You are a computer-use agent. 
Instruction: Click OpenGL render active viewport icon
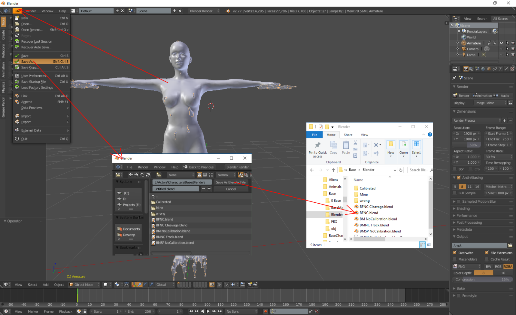pyautogui.click(x=250, y=284)
